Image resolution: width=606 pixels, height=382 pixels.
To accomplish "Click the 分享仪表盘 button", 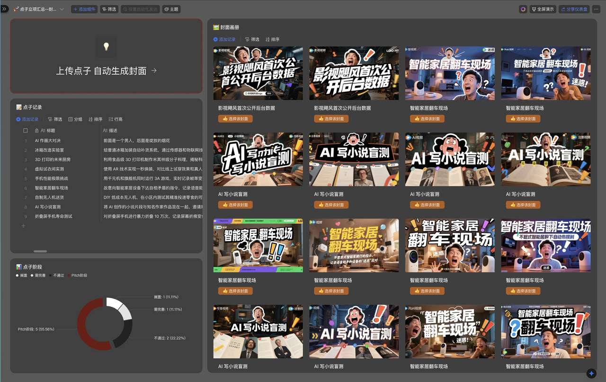I will click(574, 9).
